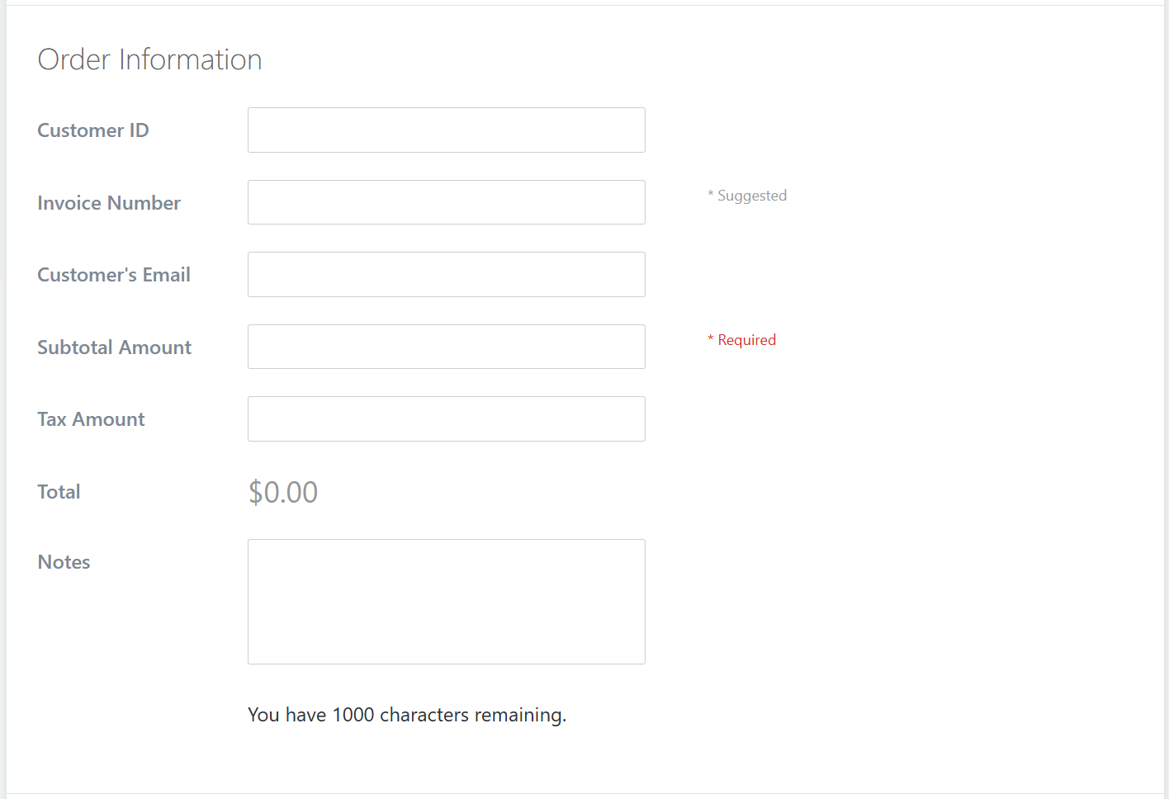The width and height of the screenshot is (1169, 799).
Task: Focus the Tax Amount input box
Action: 446,419
